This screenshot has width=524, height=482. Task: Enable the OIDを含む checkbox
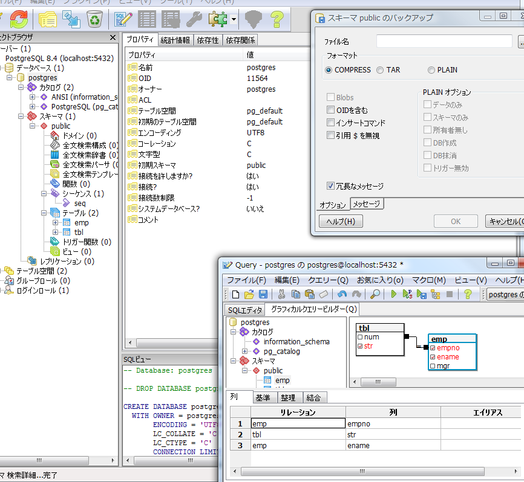click(330, 110)
